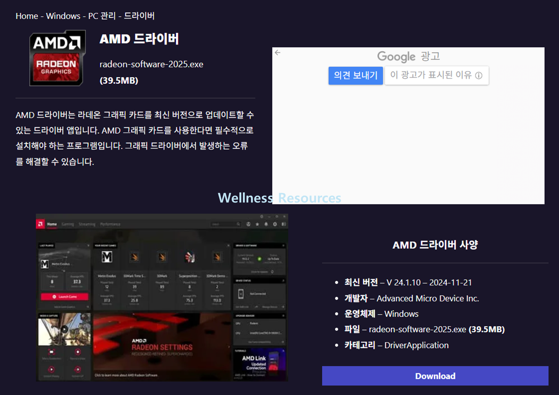This screenshot has height=395, width=559.
Task: Click the Superposition game tile icon
Action: [x=190, y=257]
